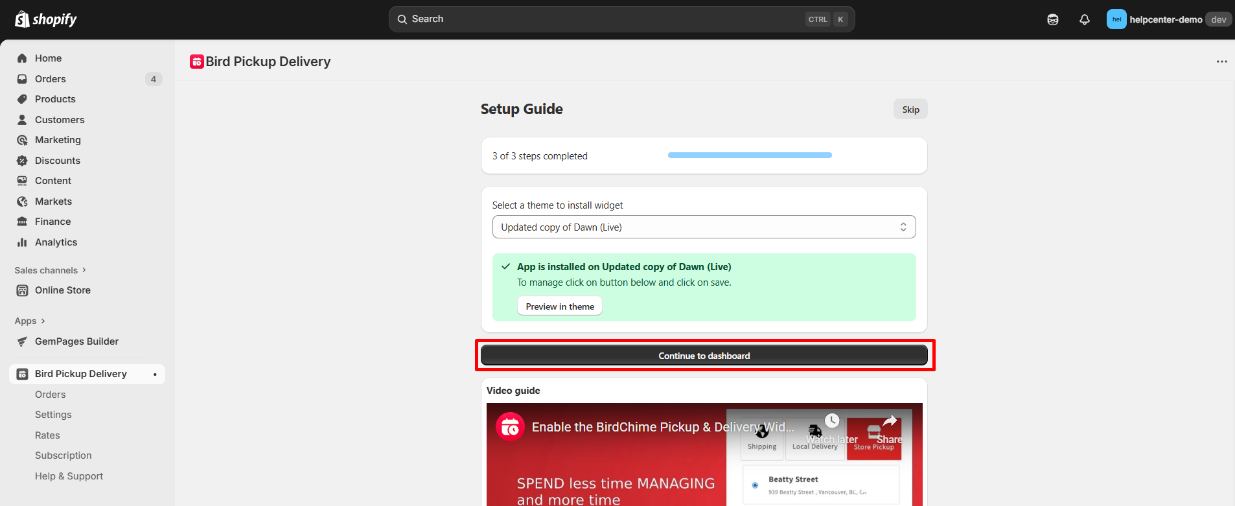Screen dimensions: 1235x506
Task: Click the Search input field
Action: (x=603, y=19)
